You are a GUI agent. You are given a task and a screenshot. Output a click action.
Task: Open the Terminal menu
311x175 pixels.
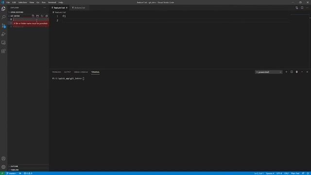[x=52, y=2]
